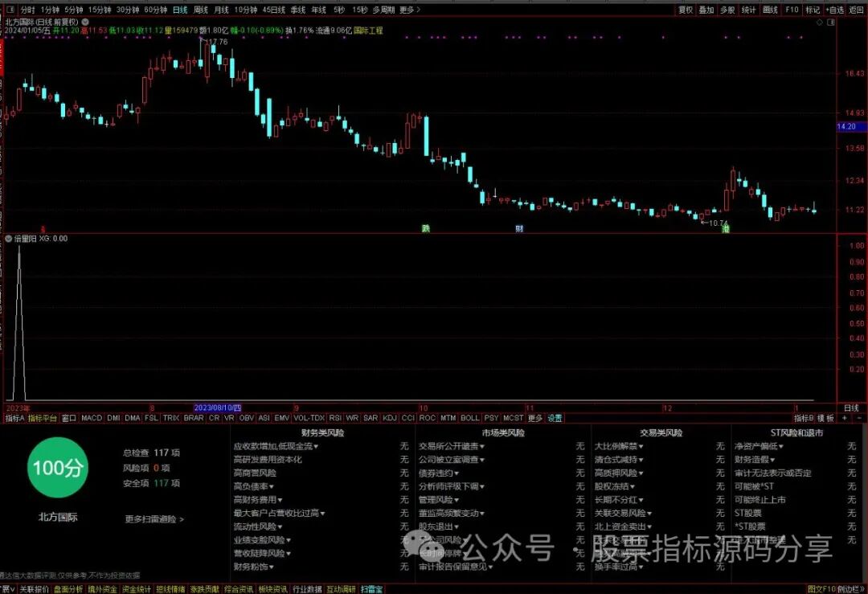Viewport: 868px width, 594px height.
Task: Click the 财 marker below the chart
Action: [519, 228]
